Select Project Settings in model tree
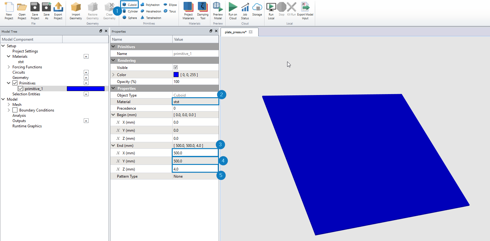Screen dimensions: 490x241 25,51
